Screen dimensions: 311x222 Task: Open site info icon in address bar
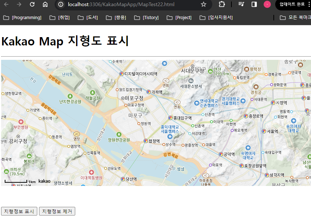click(x=61, y=4)
